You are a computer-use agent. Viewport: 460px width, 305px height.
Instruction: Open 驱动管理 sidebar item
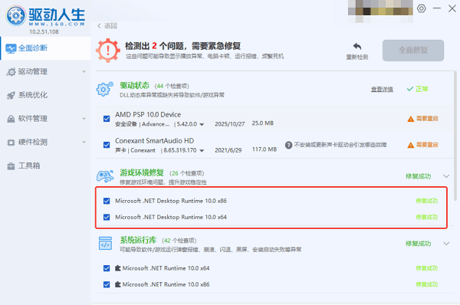click(x=45, y=72)
